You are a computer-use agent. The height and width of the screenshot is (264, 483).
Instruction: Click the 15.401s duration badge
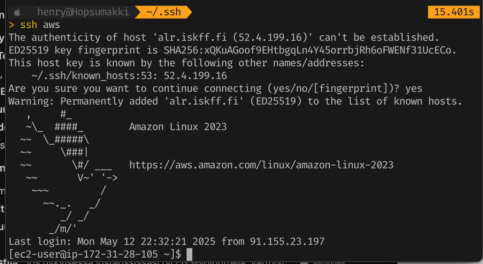click(x=453, y=12)
